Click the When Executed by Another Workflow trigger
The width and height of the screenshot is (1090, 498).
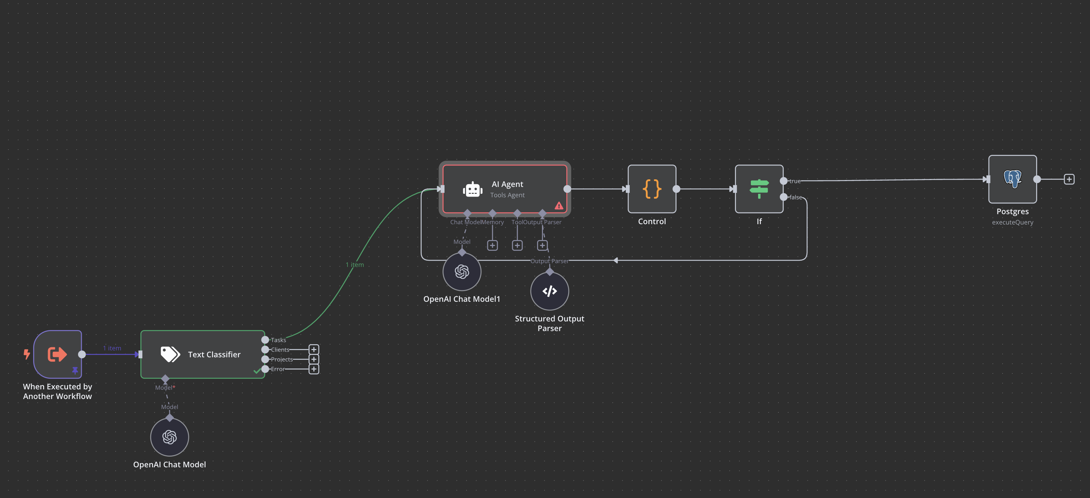[58, 355]
